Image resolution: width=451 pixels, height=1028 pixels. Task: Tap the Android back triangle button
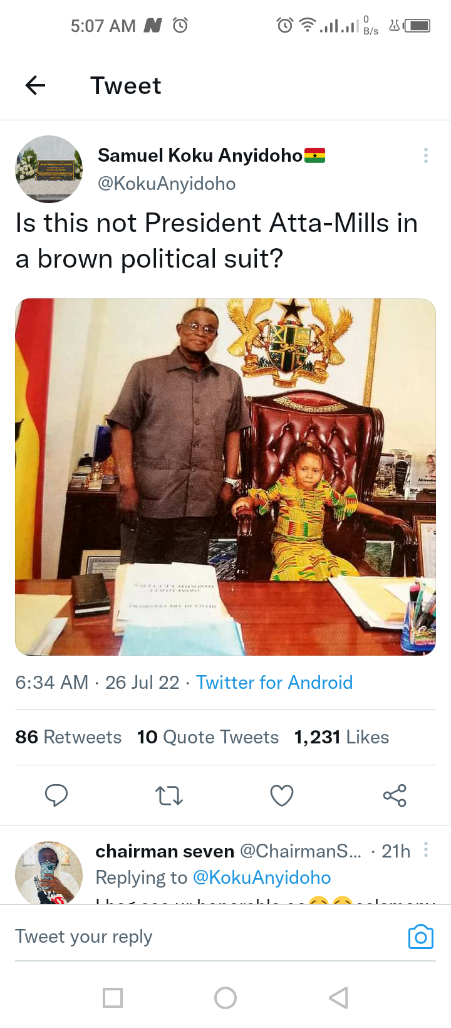point(338,998)
